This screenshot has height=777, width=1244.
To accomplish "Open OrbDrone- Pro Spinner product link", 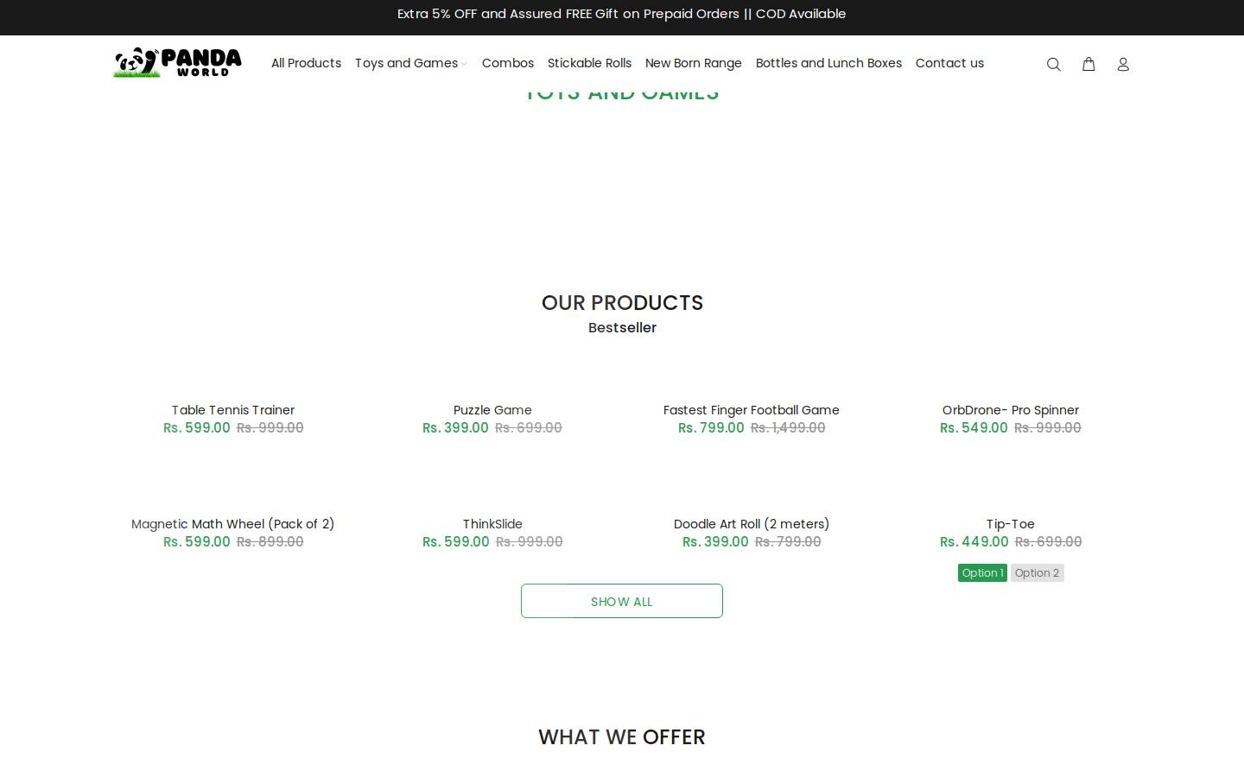I will (x=1011, y=410).
